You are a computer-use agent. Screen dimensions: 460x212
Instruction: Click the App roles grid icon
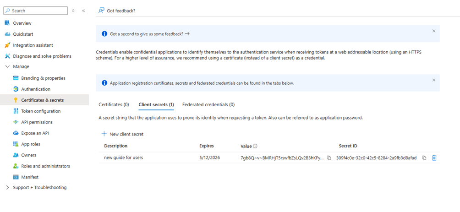(x=16, y=144)
